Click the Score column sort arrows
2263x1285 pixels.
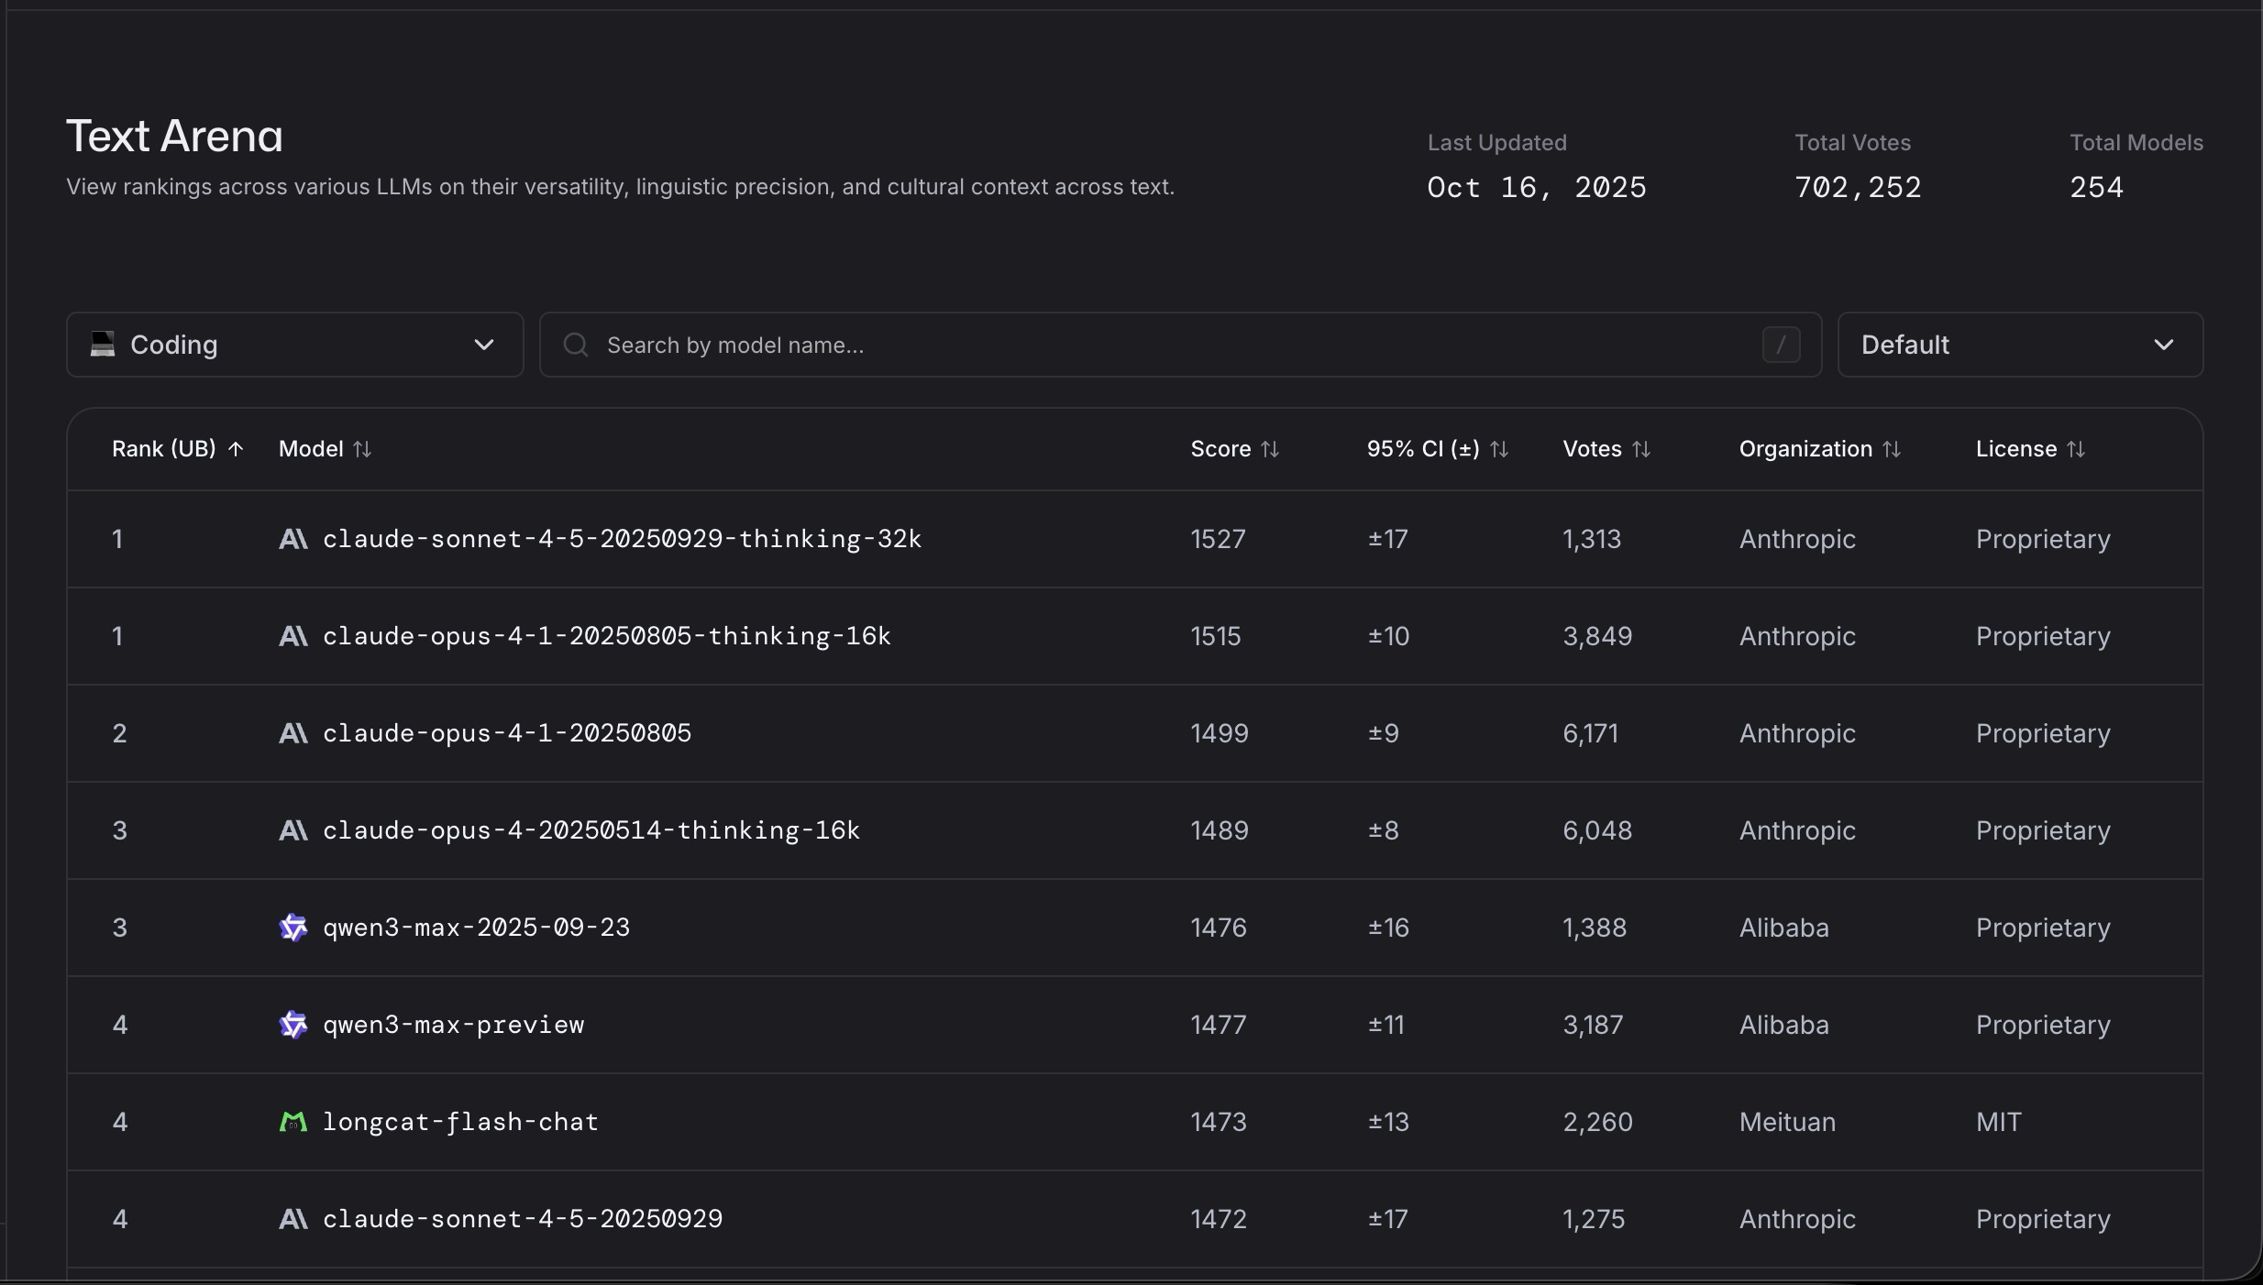point(1270,449)
